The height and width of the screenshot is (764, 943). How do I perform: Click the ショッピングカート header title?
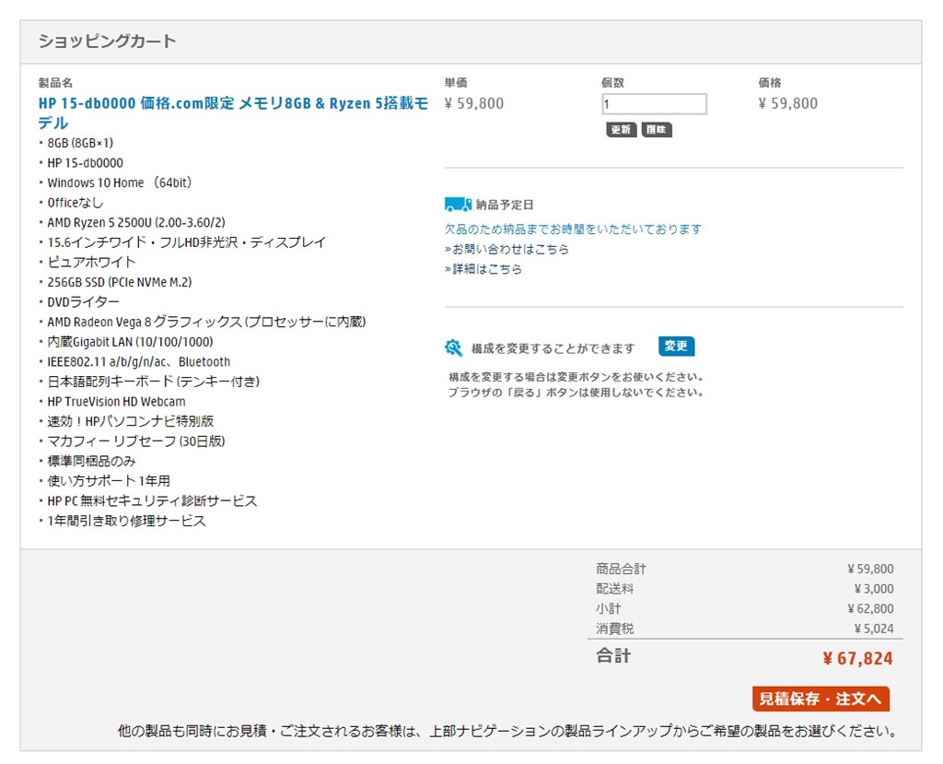pyautogui.click(x=107, y=41)
